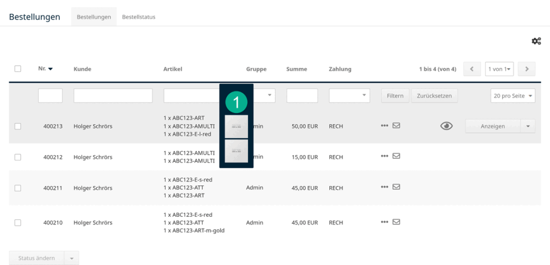The width and height of the screenshot is (550, 265).
Task: Open more options for order 400213
Action: coord(384,126)
